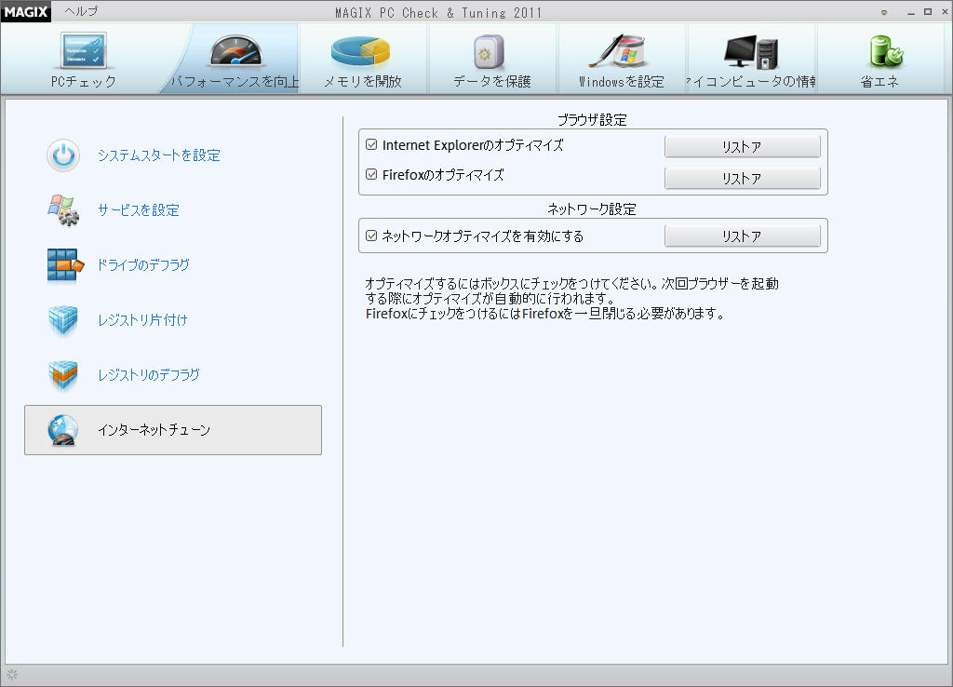Click the ドライブのデフラグ blocks icon
The width and height of the screenshot is (953, 687).
pos(65,265)
